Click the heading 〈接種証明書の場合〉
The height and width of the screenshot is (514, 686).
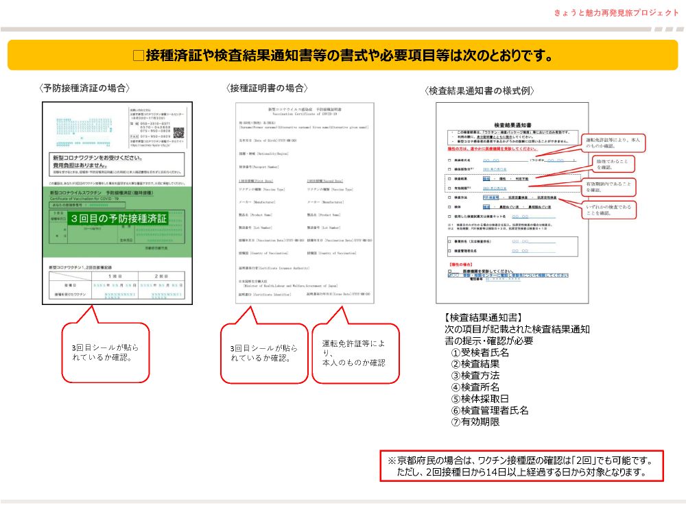[x=267, y=88]
